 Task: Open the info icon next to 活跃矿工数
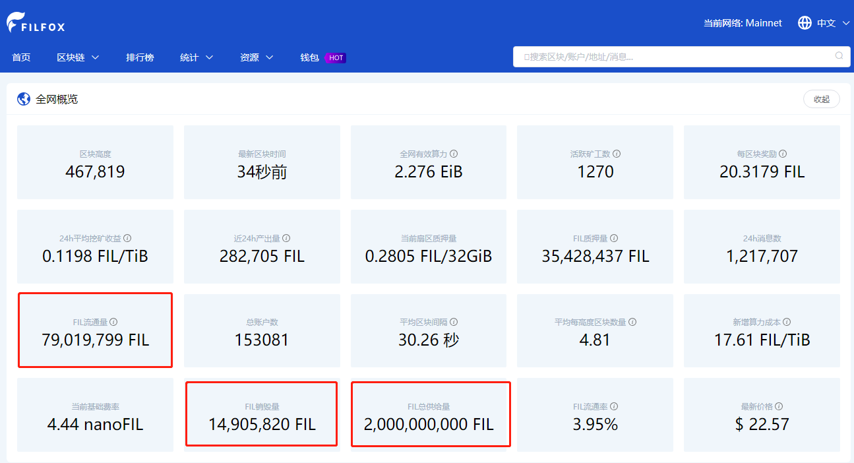(617, 154)
